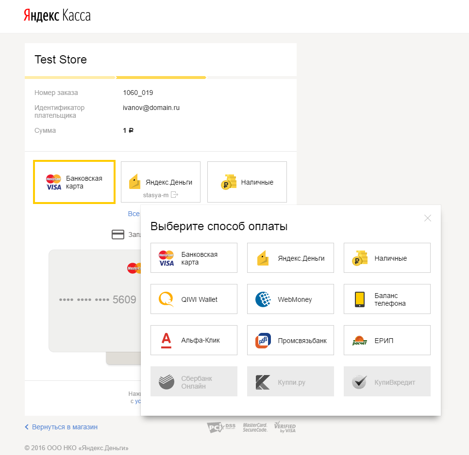Choose WebMoney payment option
The height and width of the screenshot is (455, 469).
(x=290, y=299)
